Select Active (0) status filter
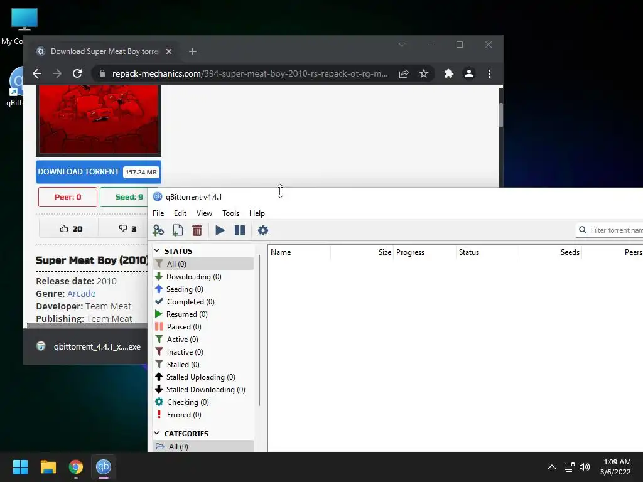Viewport: 643px width, 482px height. coord(203,340)
